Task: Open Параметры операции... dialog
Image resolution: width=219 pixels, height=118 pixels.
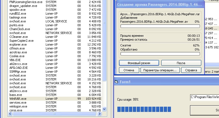Action: pos(160,70)
